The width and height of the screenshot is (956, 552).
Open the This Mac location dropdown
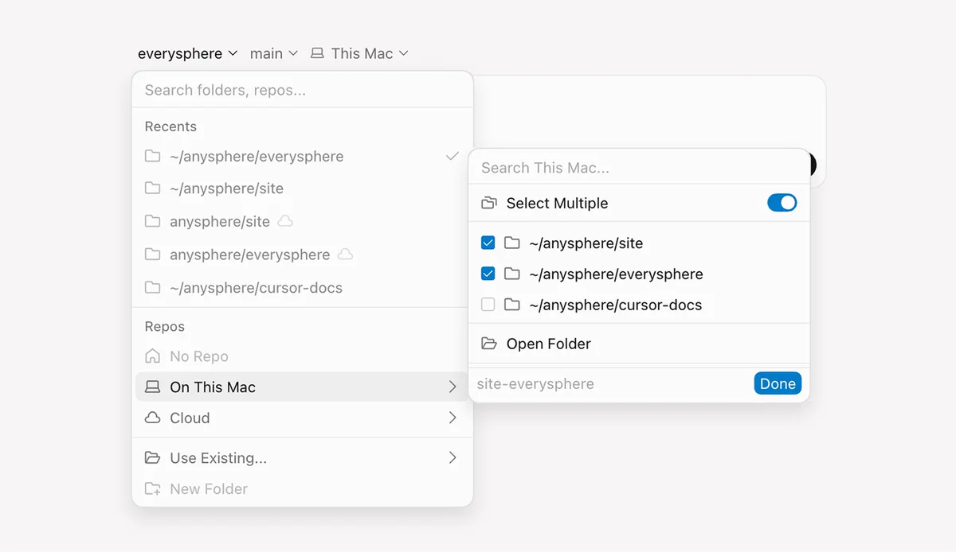coord(359,53)
